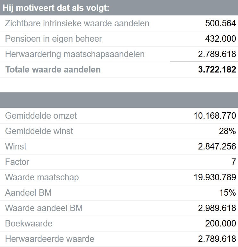The image size is (238, 247).
Task: Click the empty gray header bar
Action: pos(119,100)
